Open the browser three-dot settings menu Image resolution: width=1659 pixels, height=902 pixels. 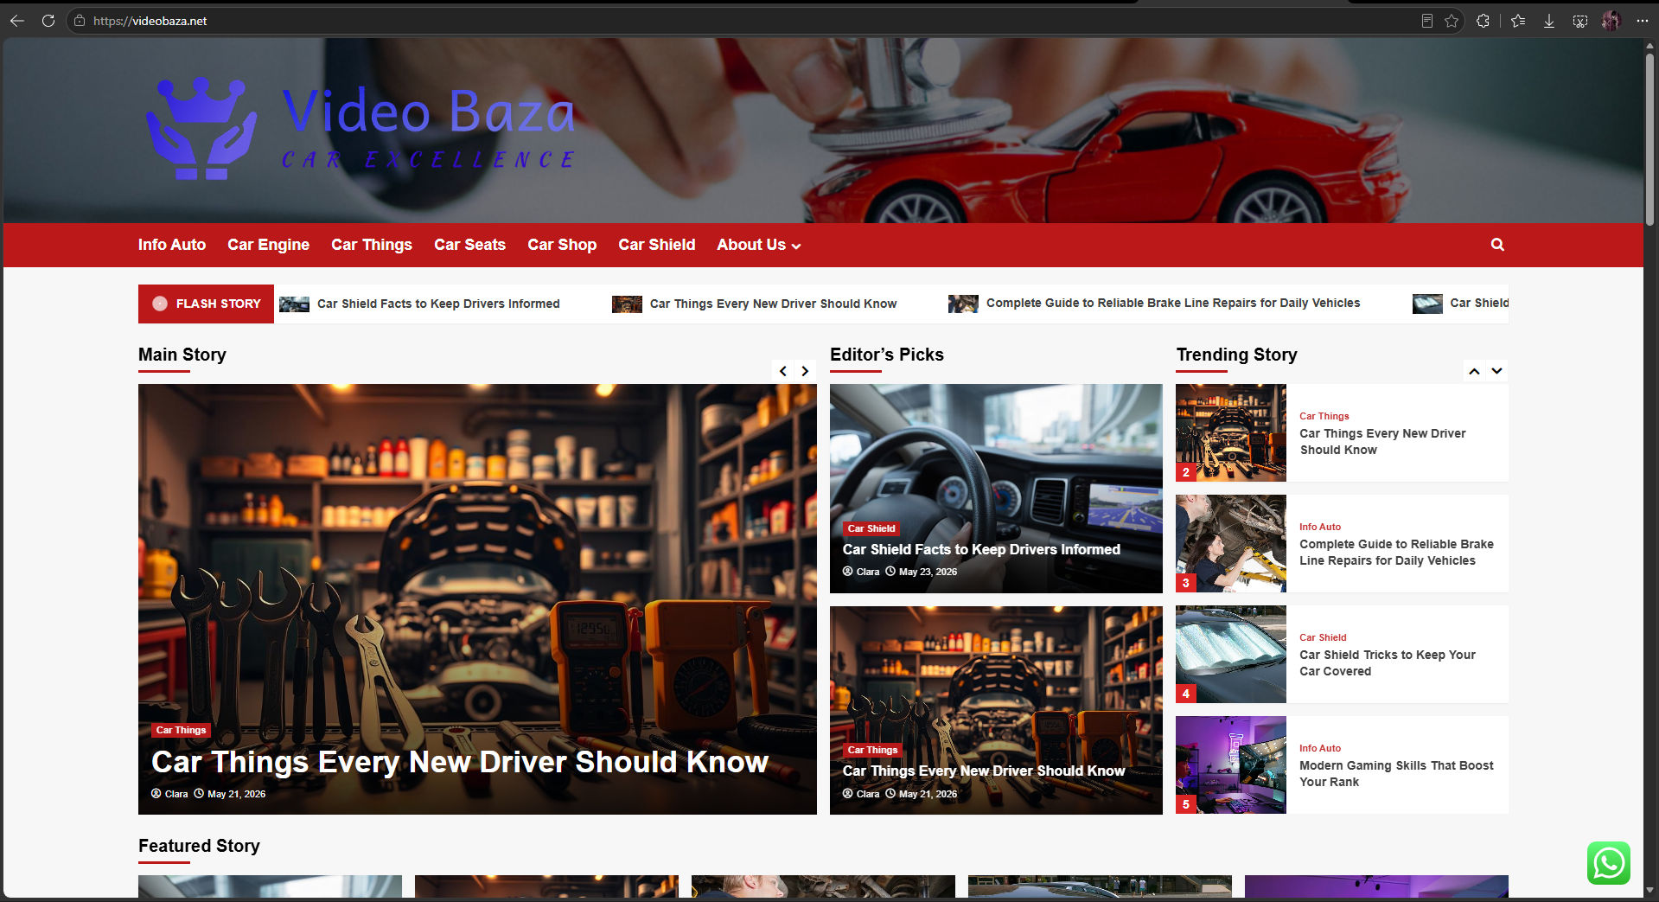pyautogui.click(x=1642, y=21)
